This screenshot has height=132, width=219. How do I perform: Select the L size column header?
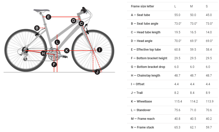tap(175, 6)
